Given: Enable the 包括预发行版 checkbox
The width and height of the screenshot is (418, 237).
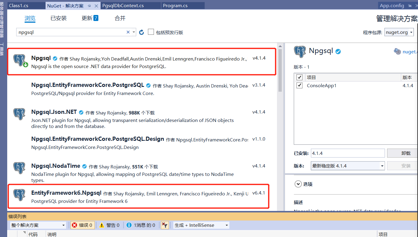Looking at the screenshot, I should 151,32.
